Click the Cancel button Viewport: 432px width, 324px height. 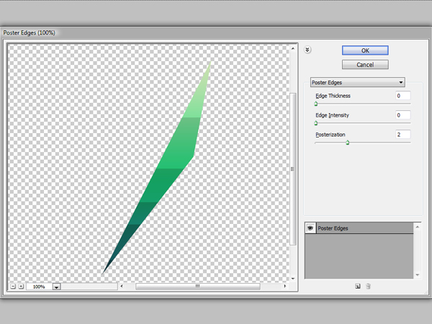(x=365, y=65)
